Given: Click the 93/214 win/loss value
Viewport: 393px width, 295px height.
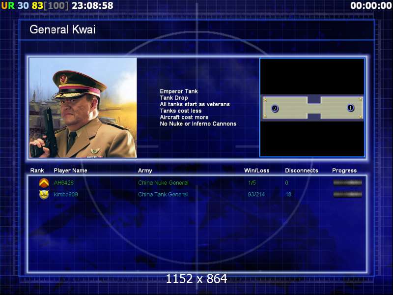Looking at the screenshot, I should [256, 194].
